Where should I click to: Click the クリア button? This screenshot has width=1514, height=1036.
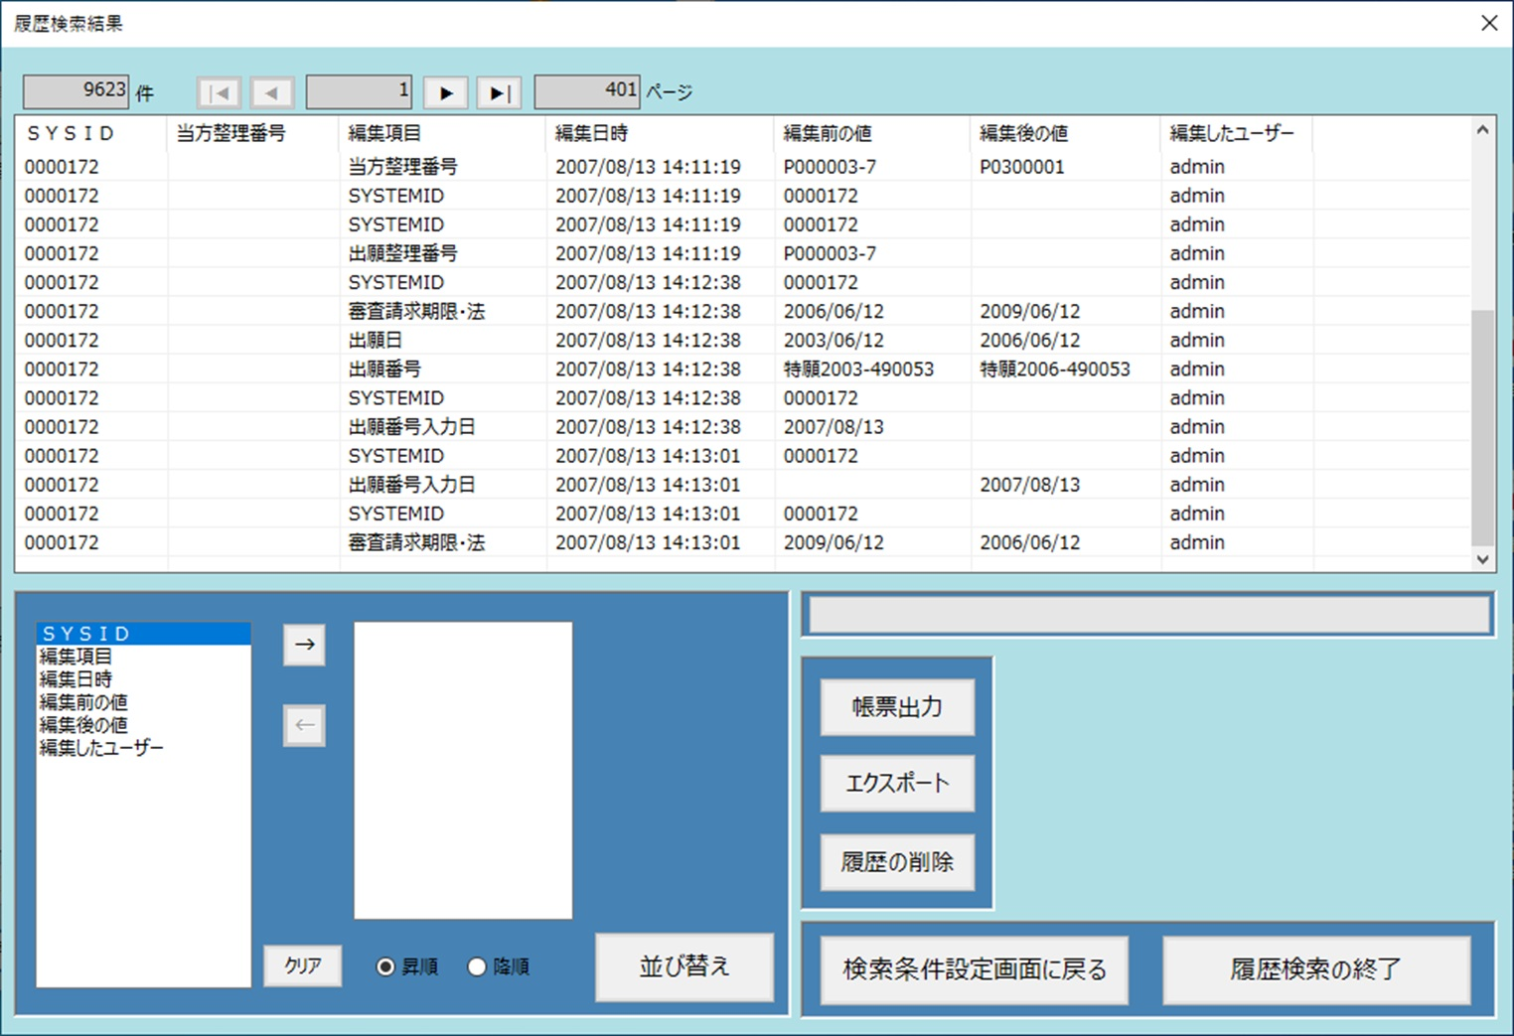coord(303,965)
